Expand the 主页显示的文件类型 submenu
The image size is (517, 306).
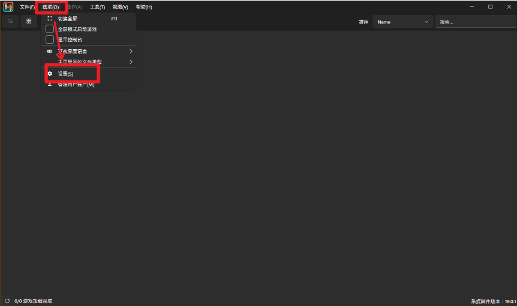pos(131,62)
